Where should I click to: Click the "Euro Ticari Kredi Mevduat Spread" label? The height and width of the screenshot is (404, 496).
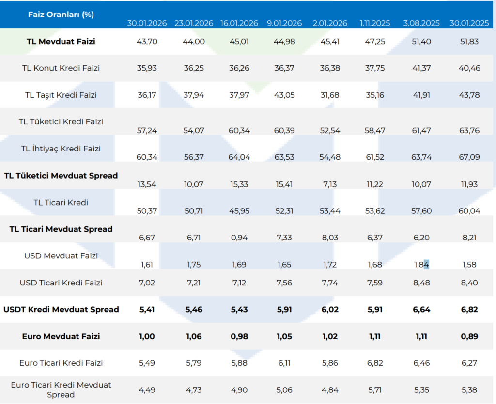pos(61,389)
